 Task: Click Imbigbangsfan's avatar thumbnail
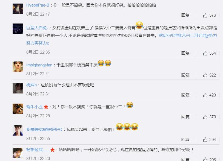(18, 67)
